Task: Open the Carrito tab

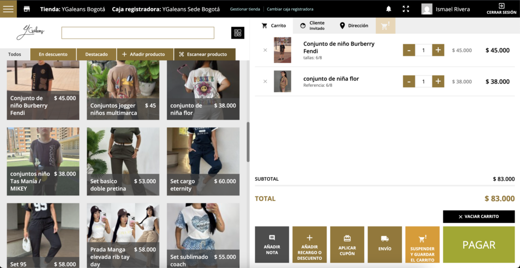Action: point(274,25)
